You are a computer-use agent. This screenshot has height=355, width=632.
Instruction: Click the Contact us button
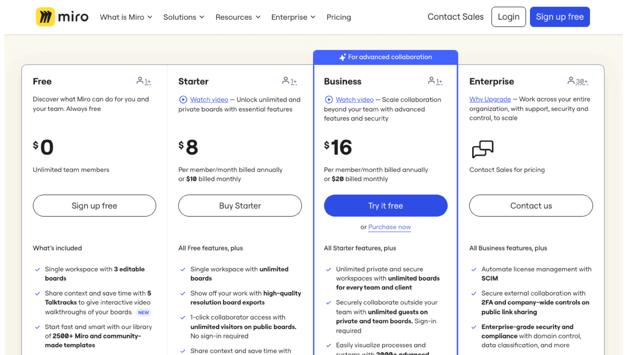pyautogui.click(x=530, y=206)
